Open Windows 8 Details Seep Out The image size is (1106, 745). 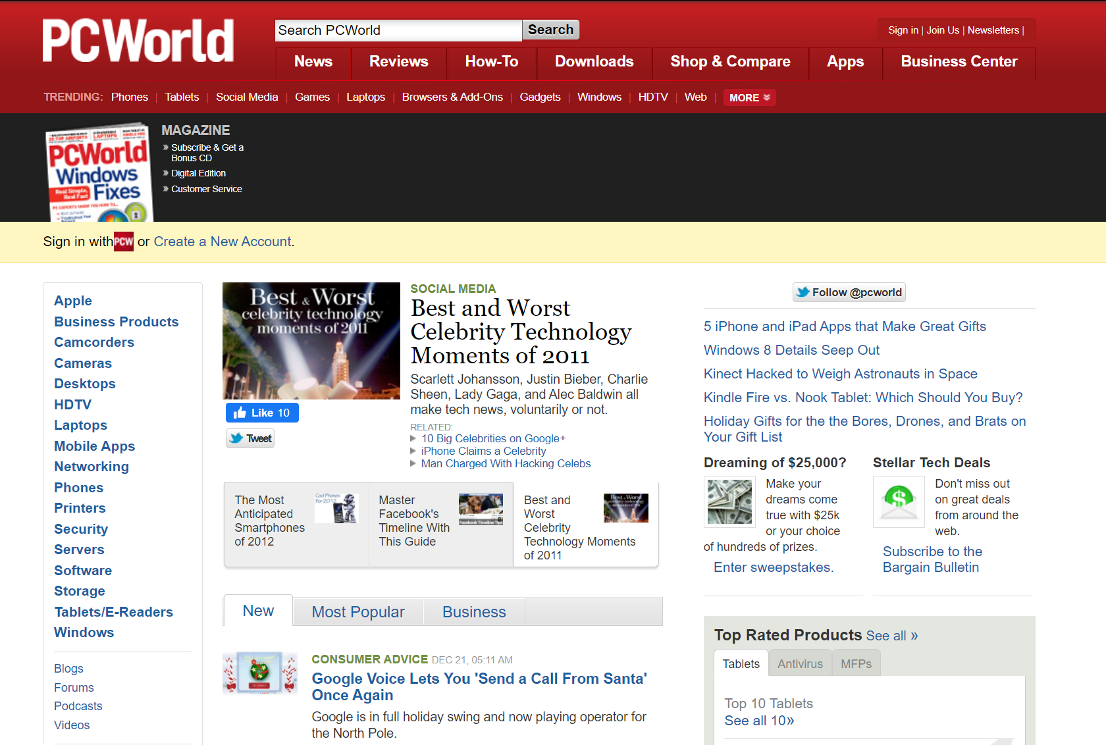[x=791, y=350]
